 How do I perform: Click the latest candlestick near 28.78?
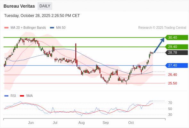coord(153,53)
